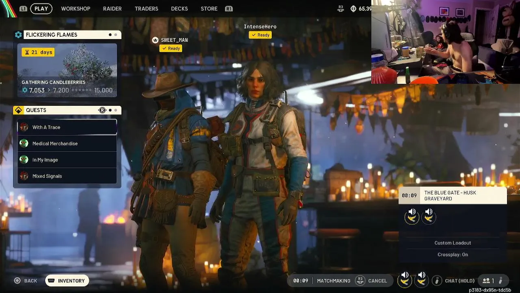Select the PLAY tab

(41, 9)
